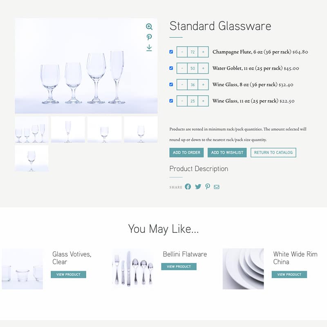327x327 pixels.
Task: Return to Catalog
Action: [x=273, y=152]
